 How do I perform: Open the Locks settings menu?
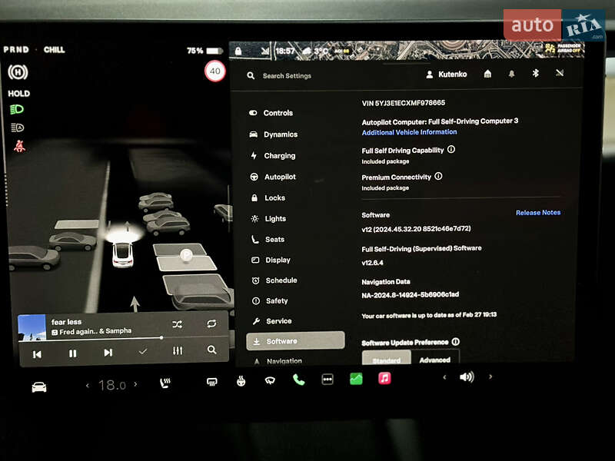tap(268, 198)
